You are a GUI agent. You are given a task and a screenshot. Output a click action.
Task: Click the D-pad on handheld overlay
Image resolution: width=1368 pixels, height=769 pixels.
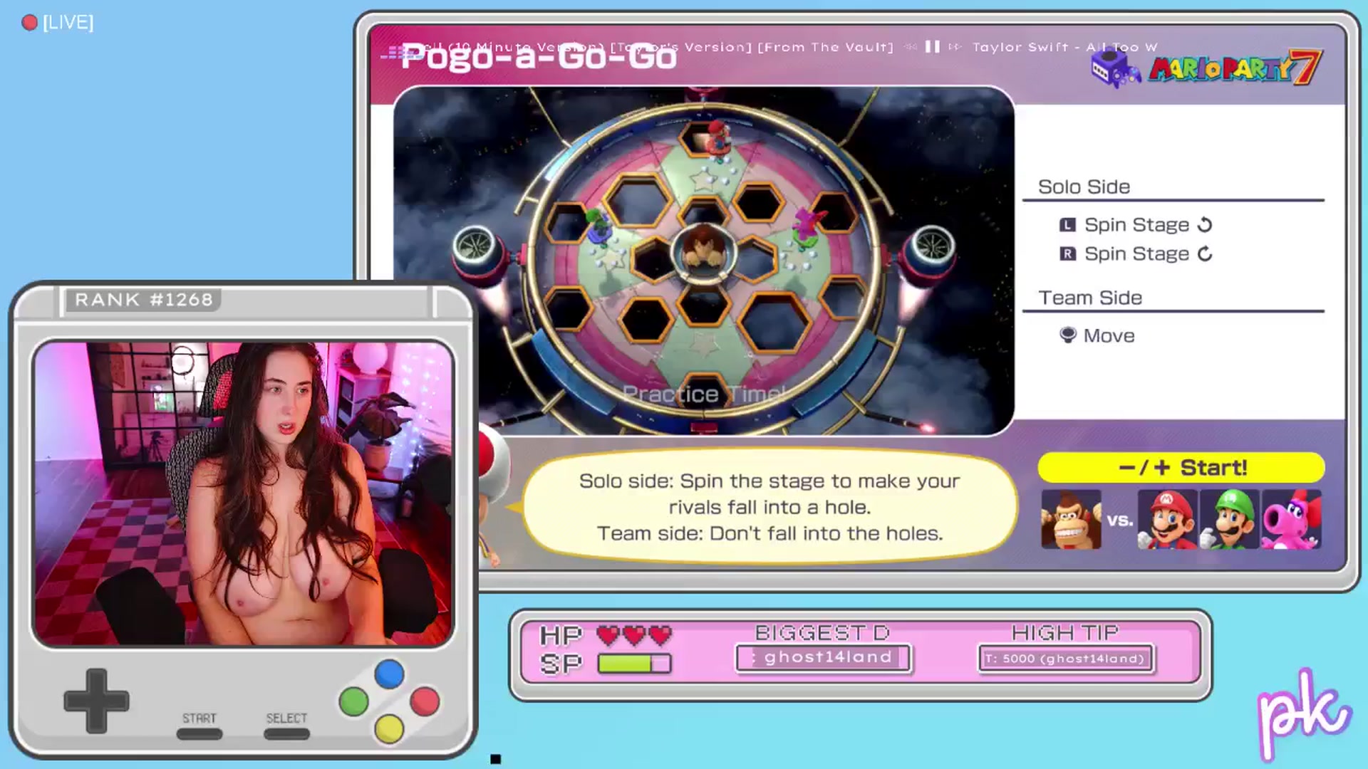click(96, 701)
